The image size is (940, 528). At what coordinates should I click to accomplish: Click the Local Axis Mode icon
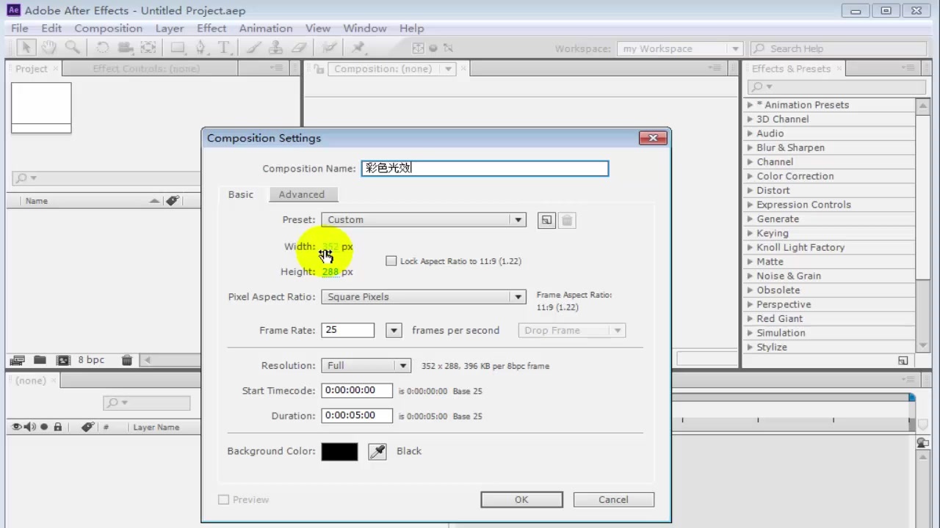418,48
